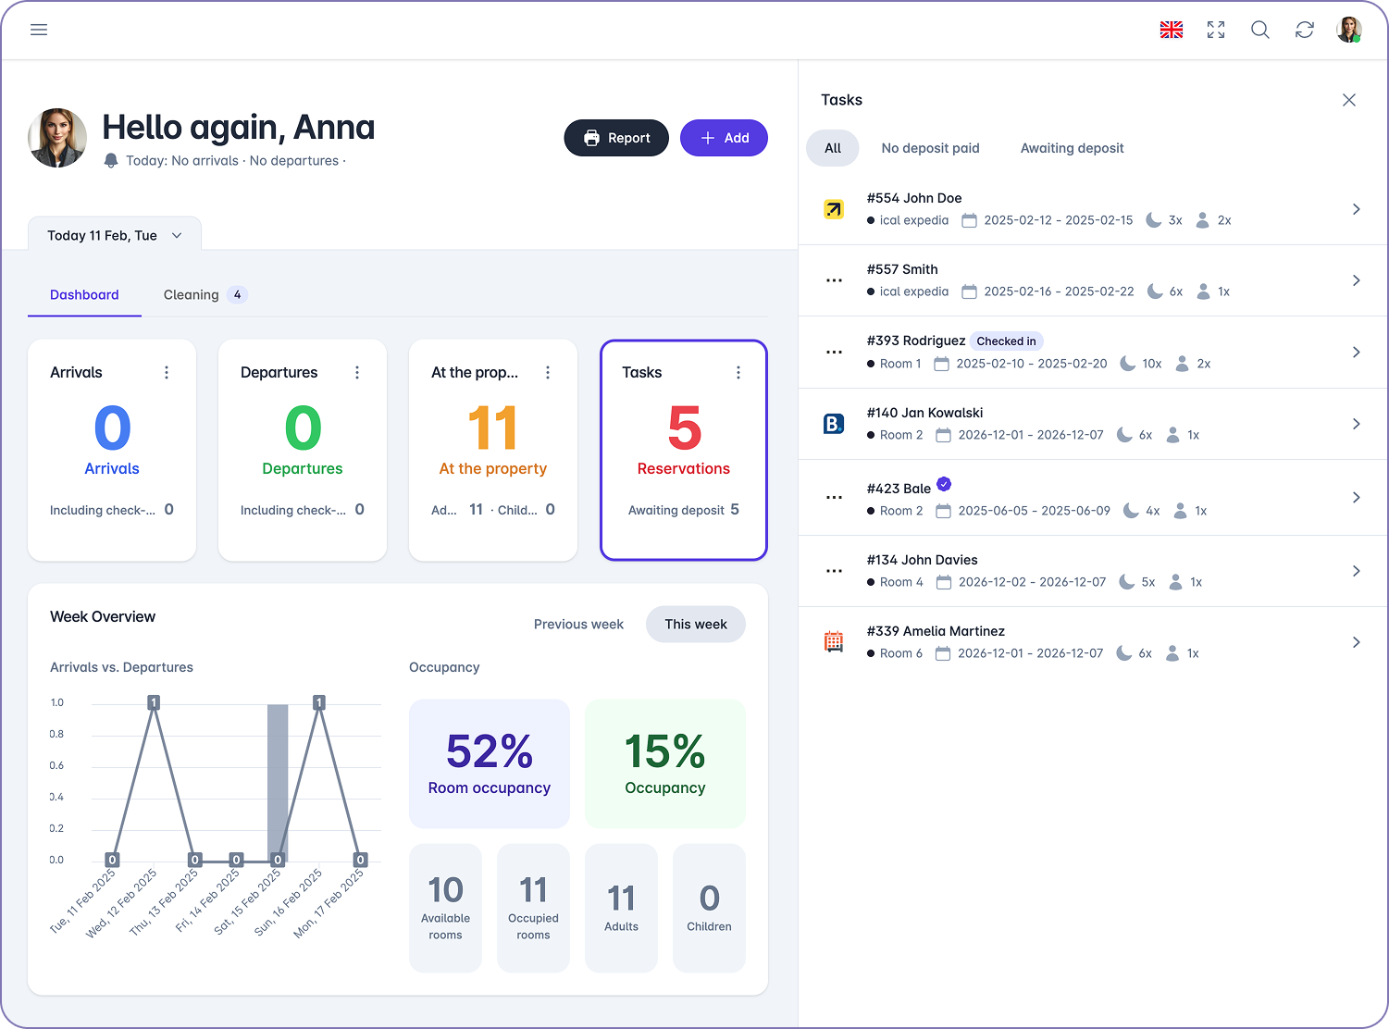Filter tasks by No deposit paid
This screenshot has height=1029, width=1389.
930,148
